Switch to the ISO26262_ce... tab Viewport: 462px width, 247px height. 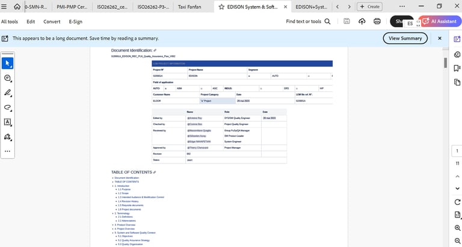pos(112,7)
